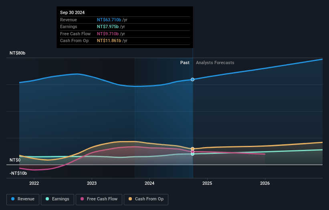Click the 2025 x-axis label
Screen dimensions: 329x210
pyautogui.click(x=207, y=183)
